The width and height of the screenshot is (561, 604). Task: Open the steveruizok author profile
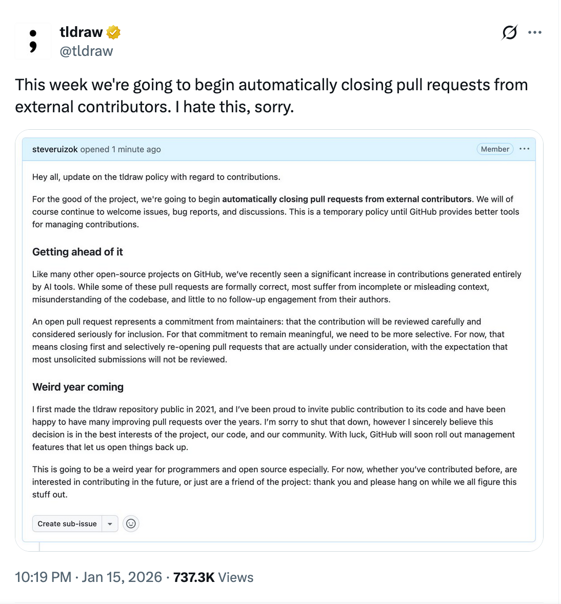pos(55,149)
